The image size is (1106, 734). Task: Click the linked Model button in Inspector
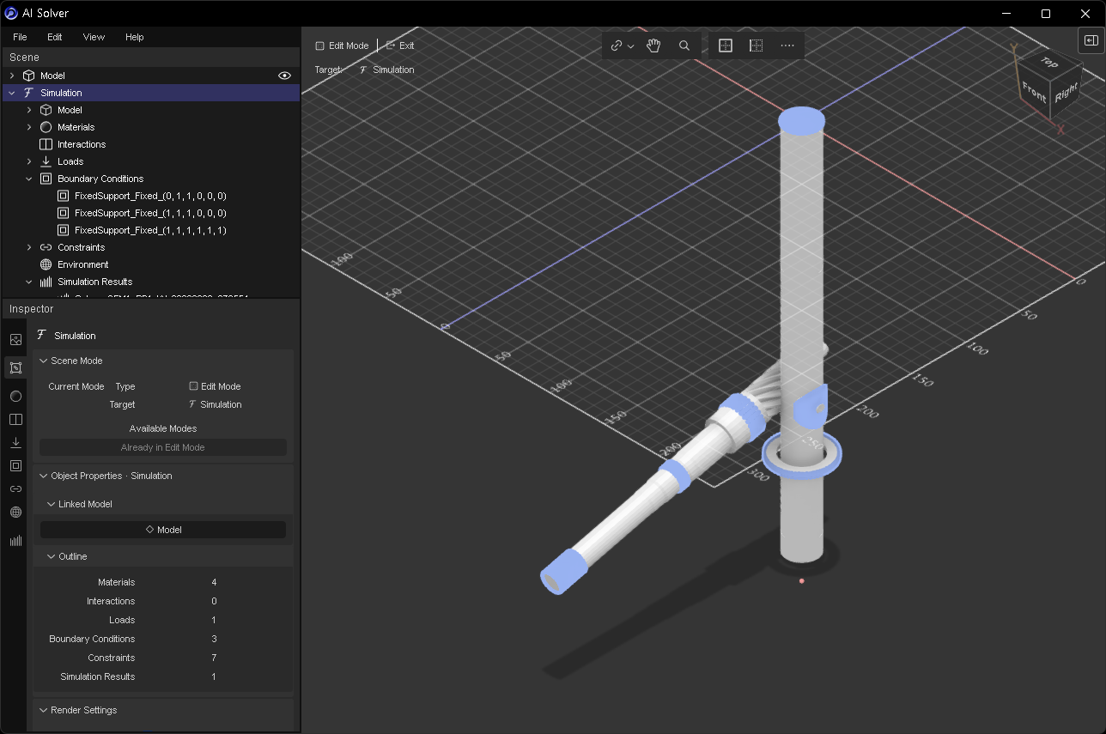(x=163, y=530)
